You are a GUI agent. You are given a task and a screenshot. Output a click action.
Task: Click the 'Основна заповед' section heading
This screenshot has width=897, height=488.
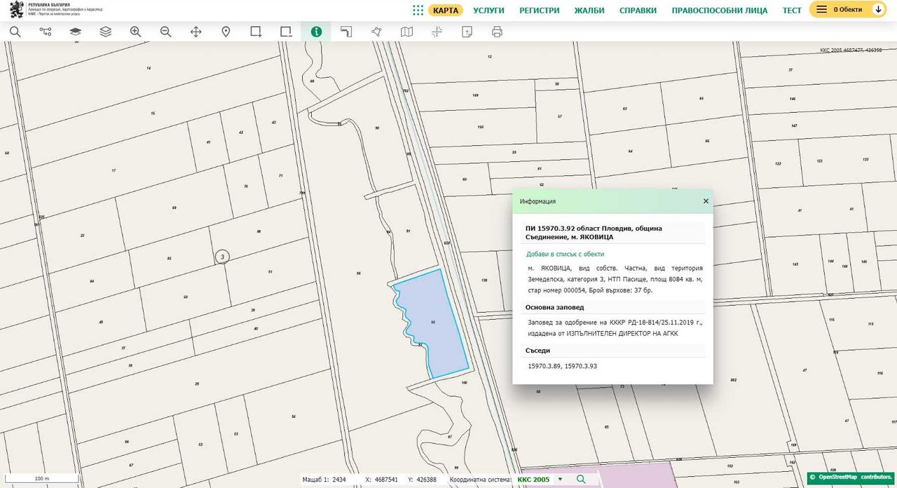[x=554, y=307]
